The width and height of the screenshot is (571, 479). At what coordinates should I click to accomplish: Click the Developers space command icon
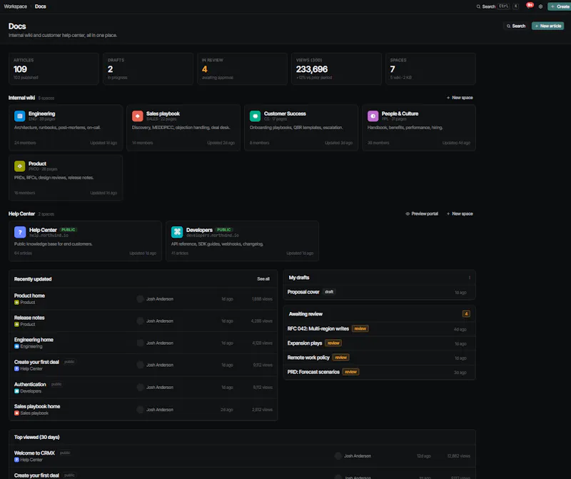[x=177, y=232]
